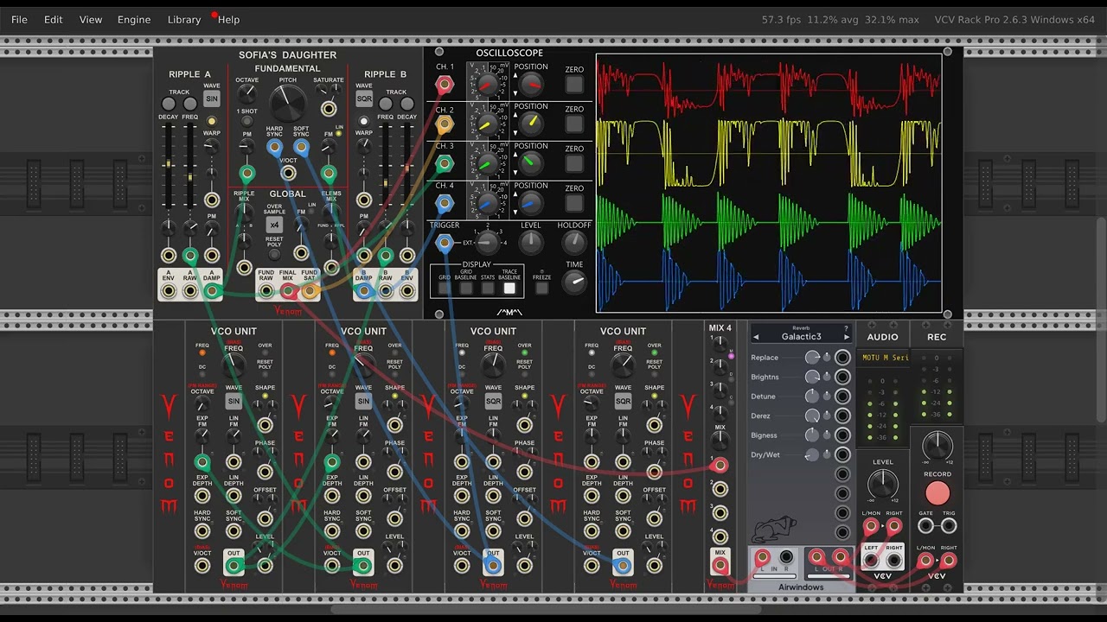The image size is (1107, 622).
Task: Toggle the Trace Baseline display button
Action: (509, 289)
